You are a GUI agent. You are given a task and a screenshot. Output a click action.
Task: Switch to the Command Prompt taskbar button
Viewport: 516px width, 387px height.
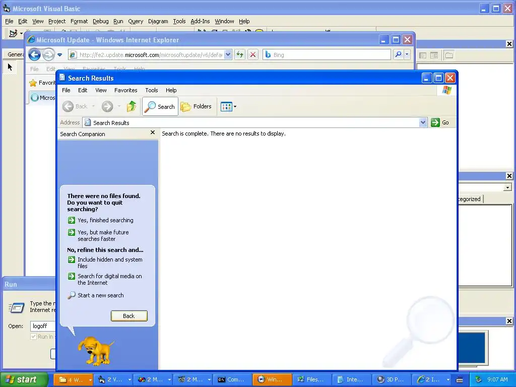pyautogui.click(x=232, y=379)
